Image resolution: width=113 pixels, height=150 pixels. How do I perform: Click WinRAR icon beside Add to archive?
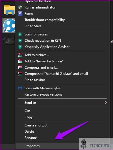20,55
